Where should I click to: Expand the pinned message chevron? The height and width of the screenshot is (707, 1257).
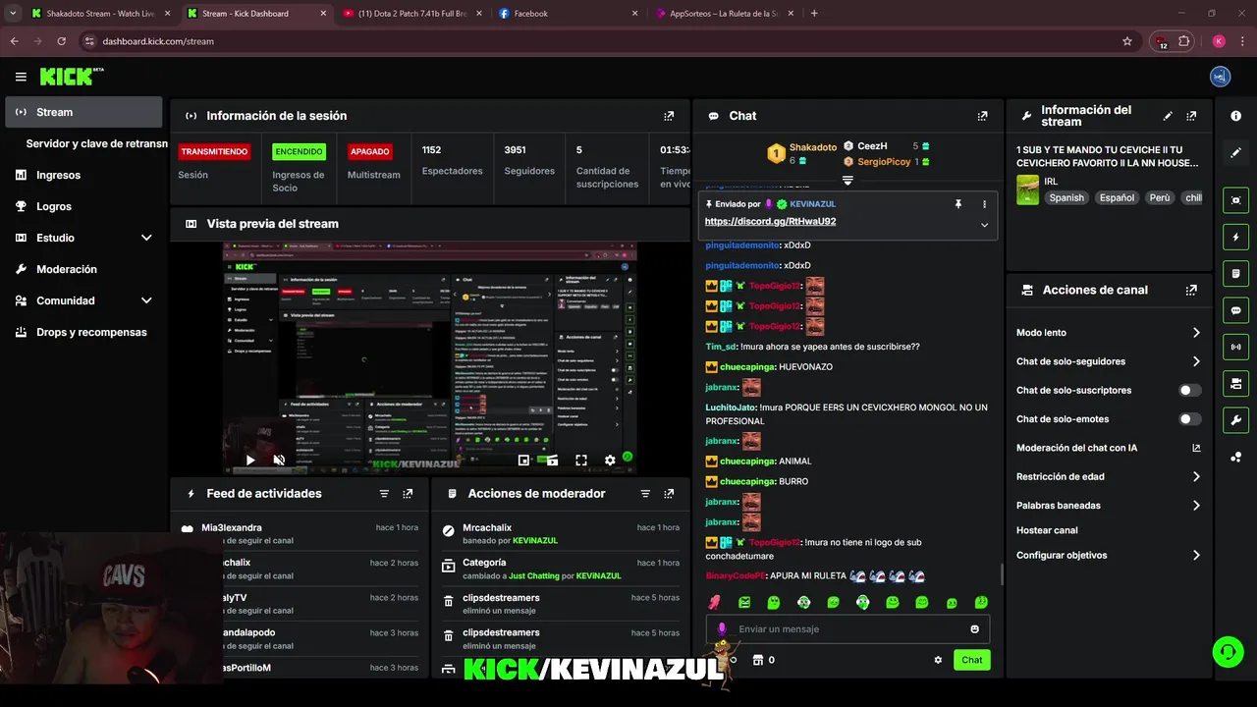[984, 225]
